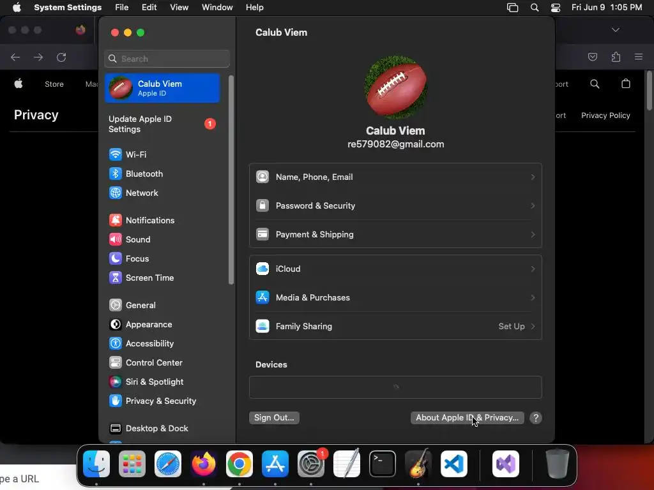Click Firefox forward arrow button
This screenshot has height=490, width=654.
coord(38,57)
